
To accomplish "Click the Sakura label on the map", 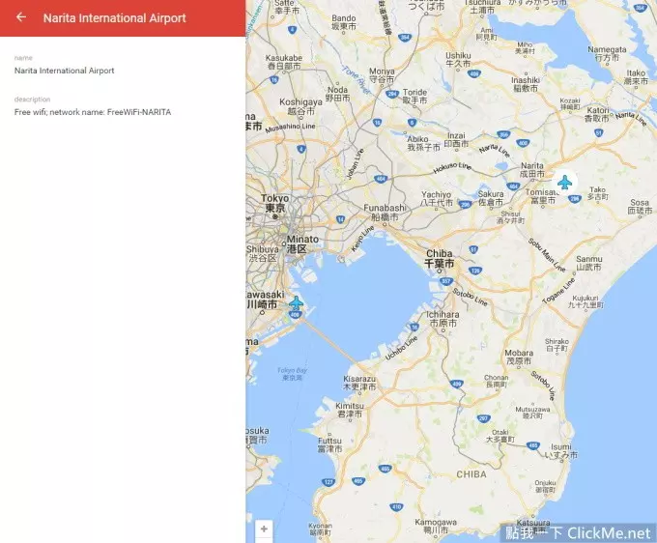I will pos(491,198).
